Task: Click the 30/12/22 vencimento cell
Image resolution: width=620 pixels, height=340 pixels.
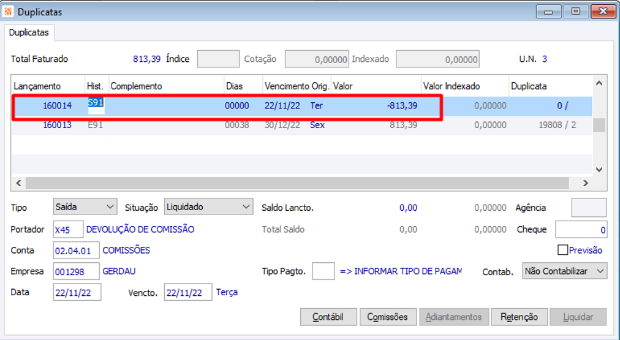Action: 282,125
